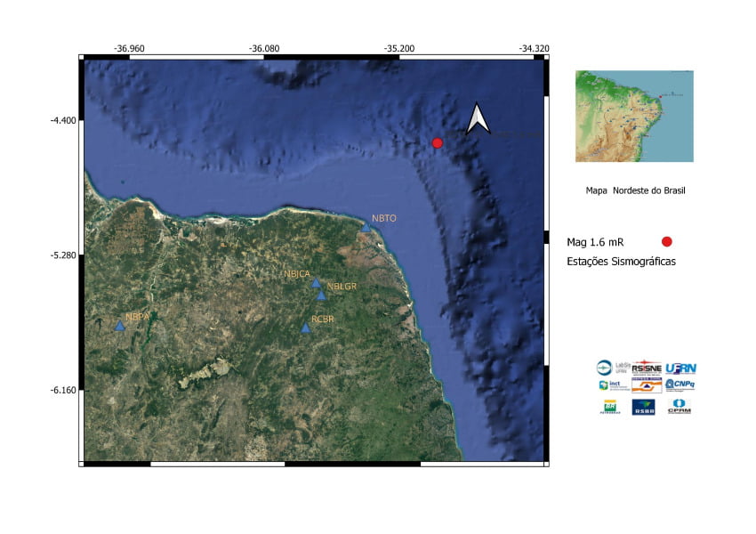Click the UFRN logo
756x534 pixels.
point(680,369)
